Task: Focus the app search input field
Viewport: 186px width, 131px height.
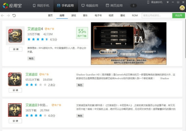Action: tap(157, 15)
